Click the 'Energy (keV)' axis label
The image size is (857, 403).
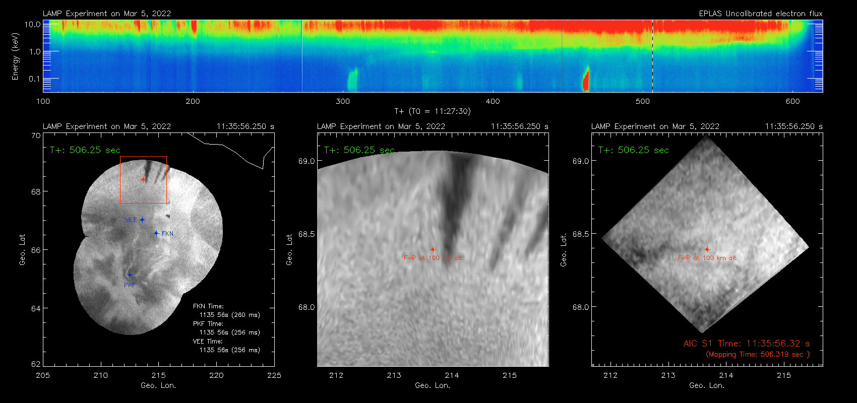click(16, 56)
